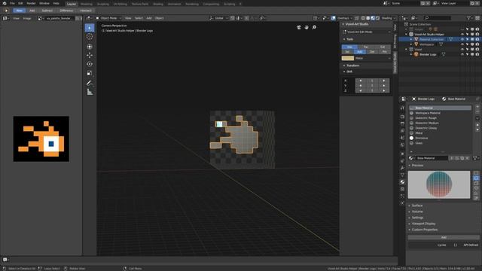This screenshot has width=482, height=271.
Task: Click the material browse sphere icon
Action: 411,158
